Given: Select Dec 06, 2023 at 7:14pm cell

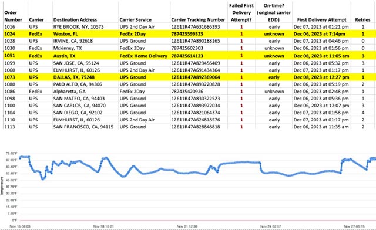Looking at the screenshot, I should pos(320,34).
